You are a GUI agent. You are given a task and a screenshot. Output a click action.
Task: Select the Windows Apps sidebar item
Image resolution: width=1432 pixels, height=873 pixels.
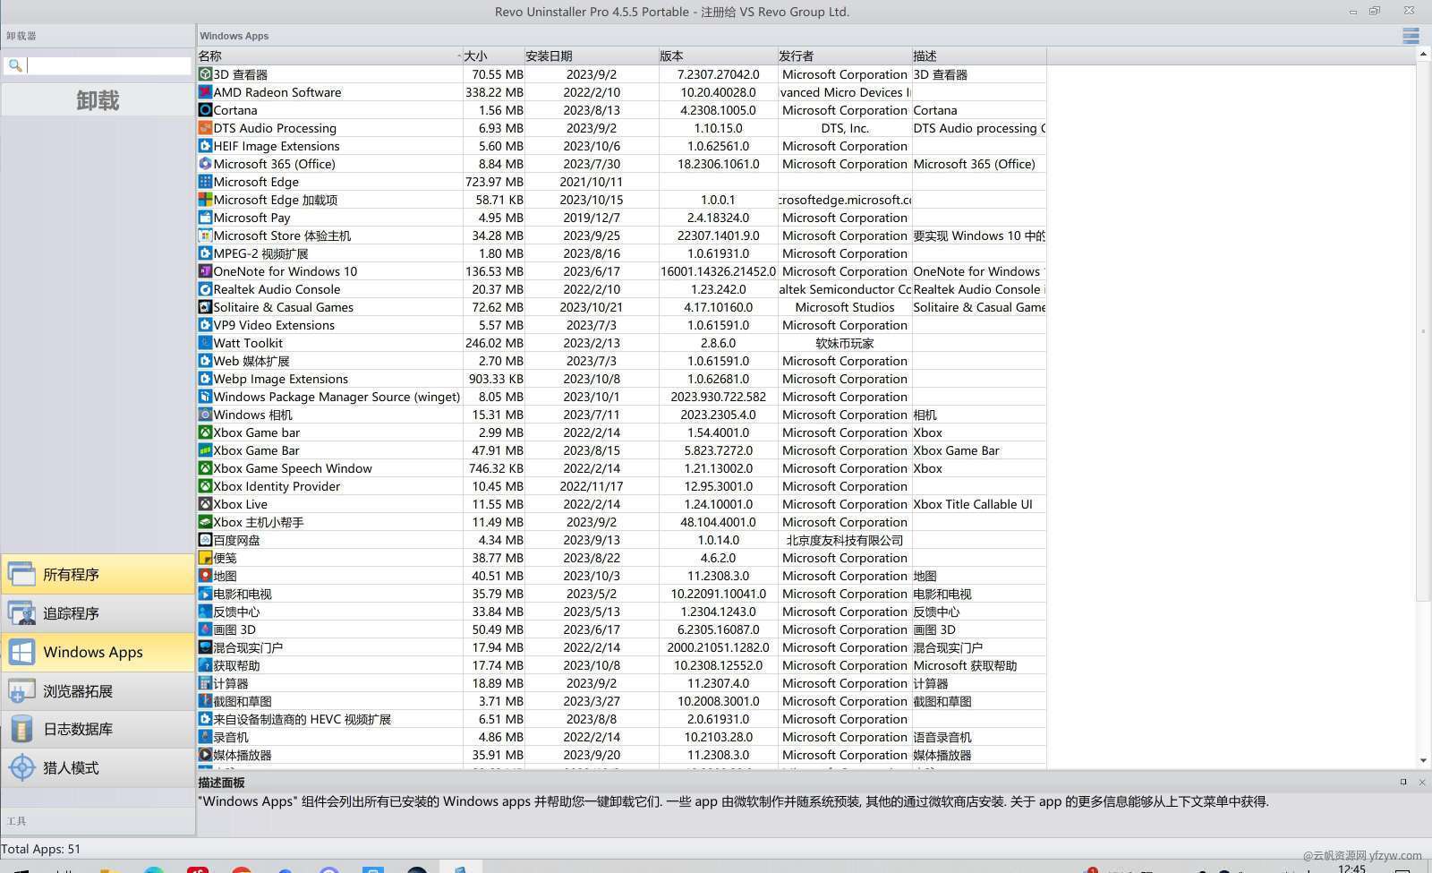coord(98,652)
